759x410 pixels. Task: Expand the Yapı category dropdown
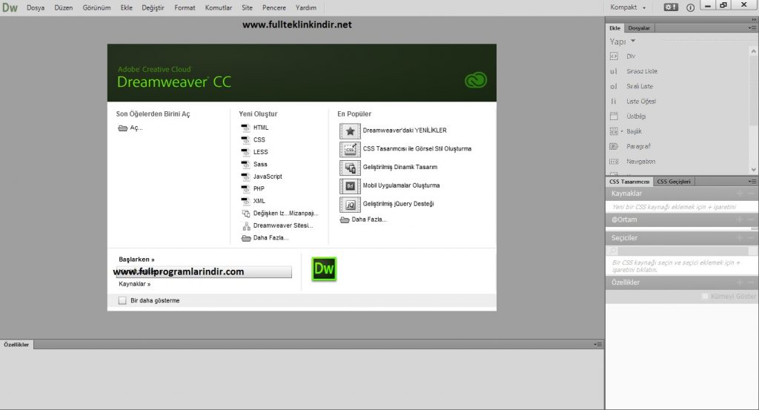pyautogui.click(x=633, y=41)
